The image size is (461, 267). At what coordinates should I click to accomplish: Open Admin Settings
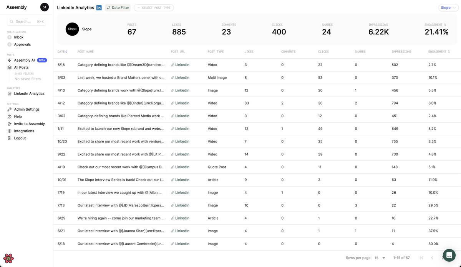[27, 109]
